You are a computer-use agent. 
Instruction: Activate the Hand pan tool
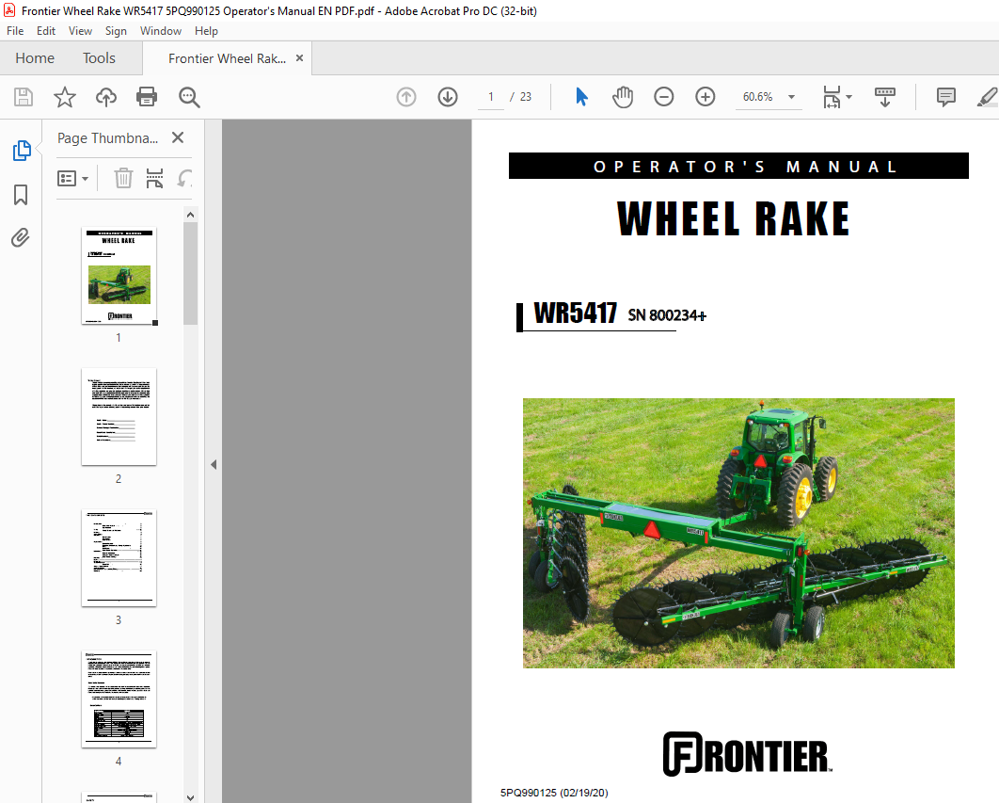click(x=623, y=97)
